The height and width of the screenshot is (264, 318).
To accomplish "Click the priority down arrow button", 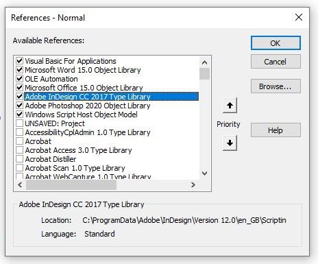I will 230,143.
